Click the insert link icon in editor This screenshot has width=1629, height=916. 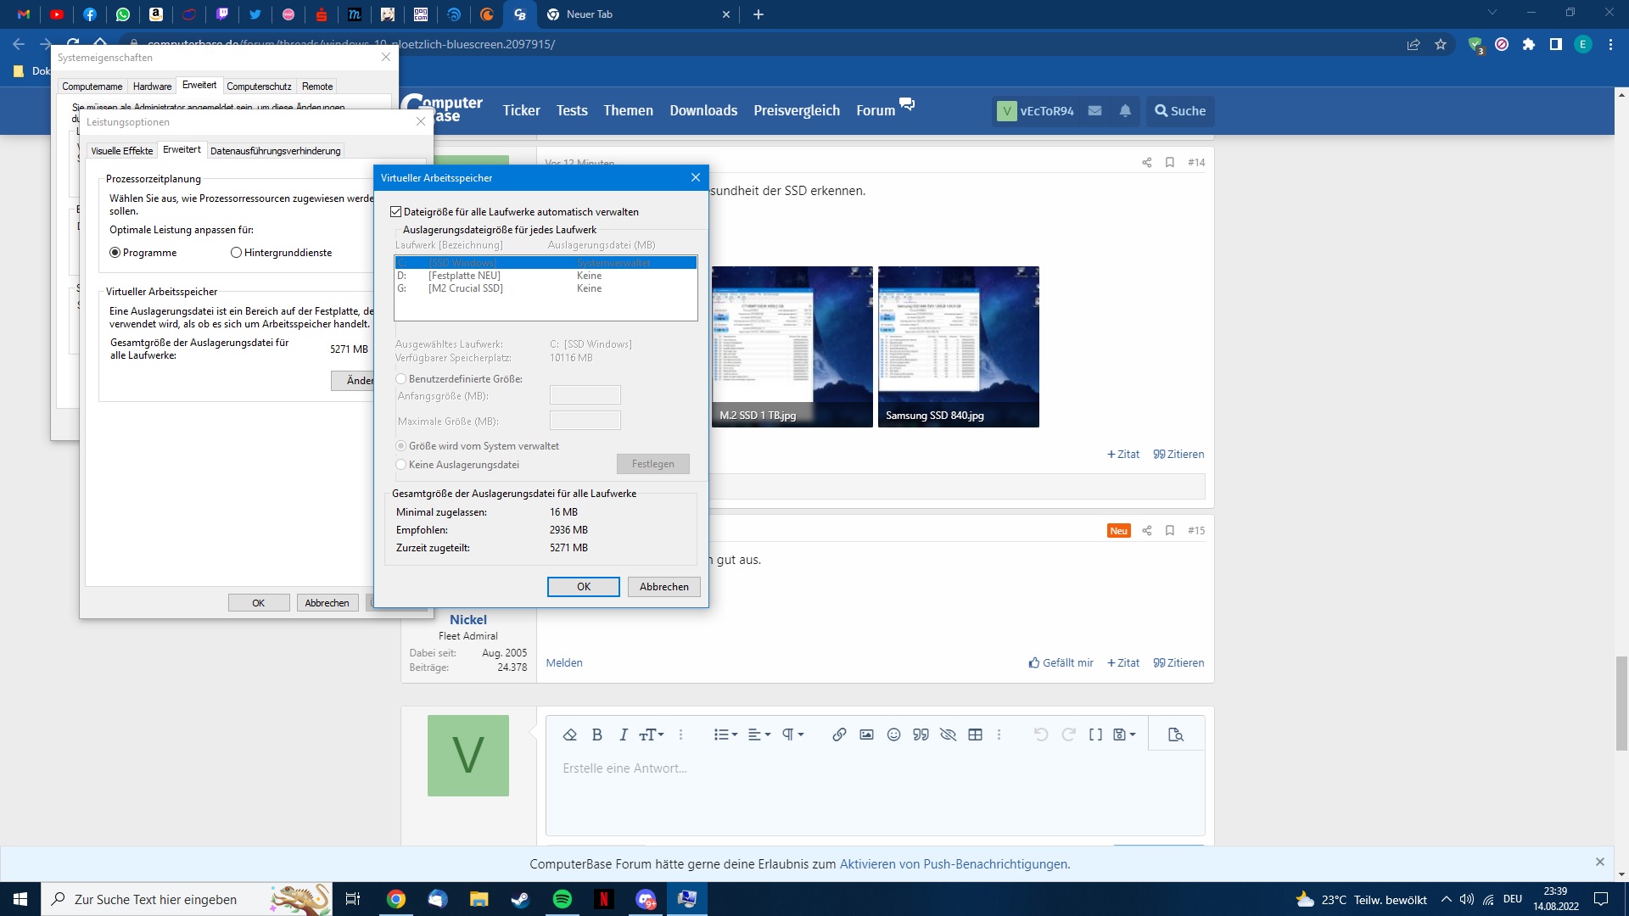(839, 734)
